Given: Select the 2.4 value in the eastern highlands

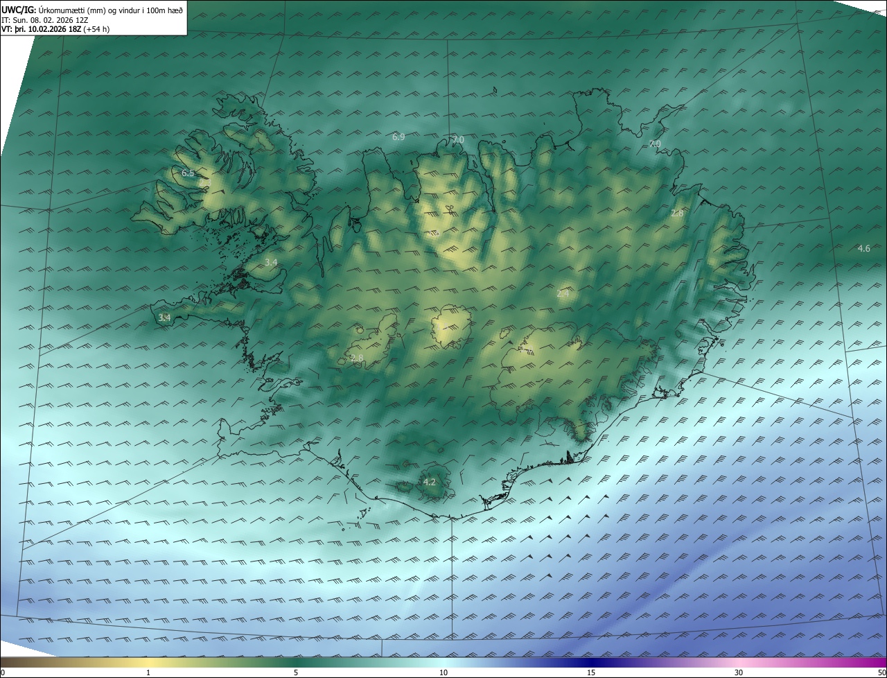Looking at the screenshot, I should pyautogui.click(x=563, y=294).
